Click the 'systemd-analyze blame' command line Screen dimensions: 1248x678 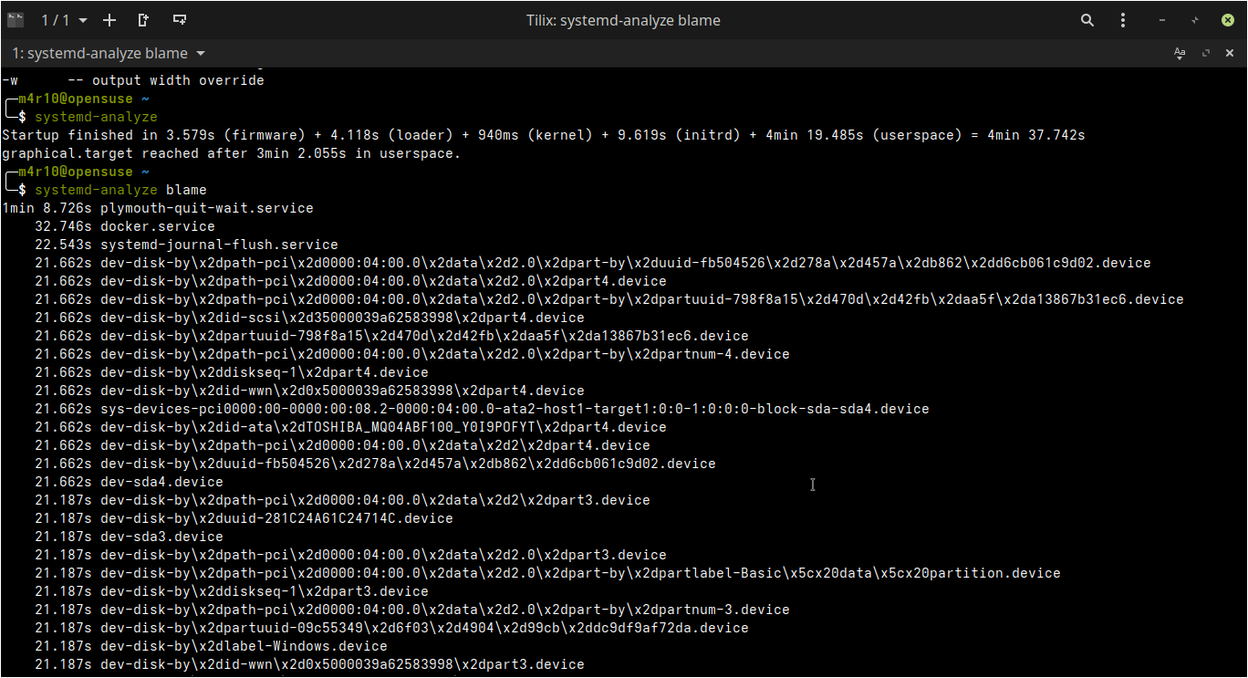point(120,190)
